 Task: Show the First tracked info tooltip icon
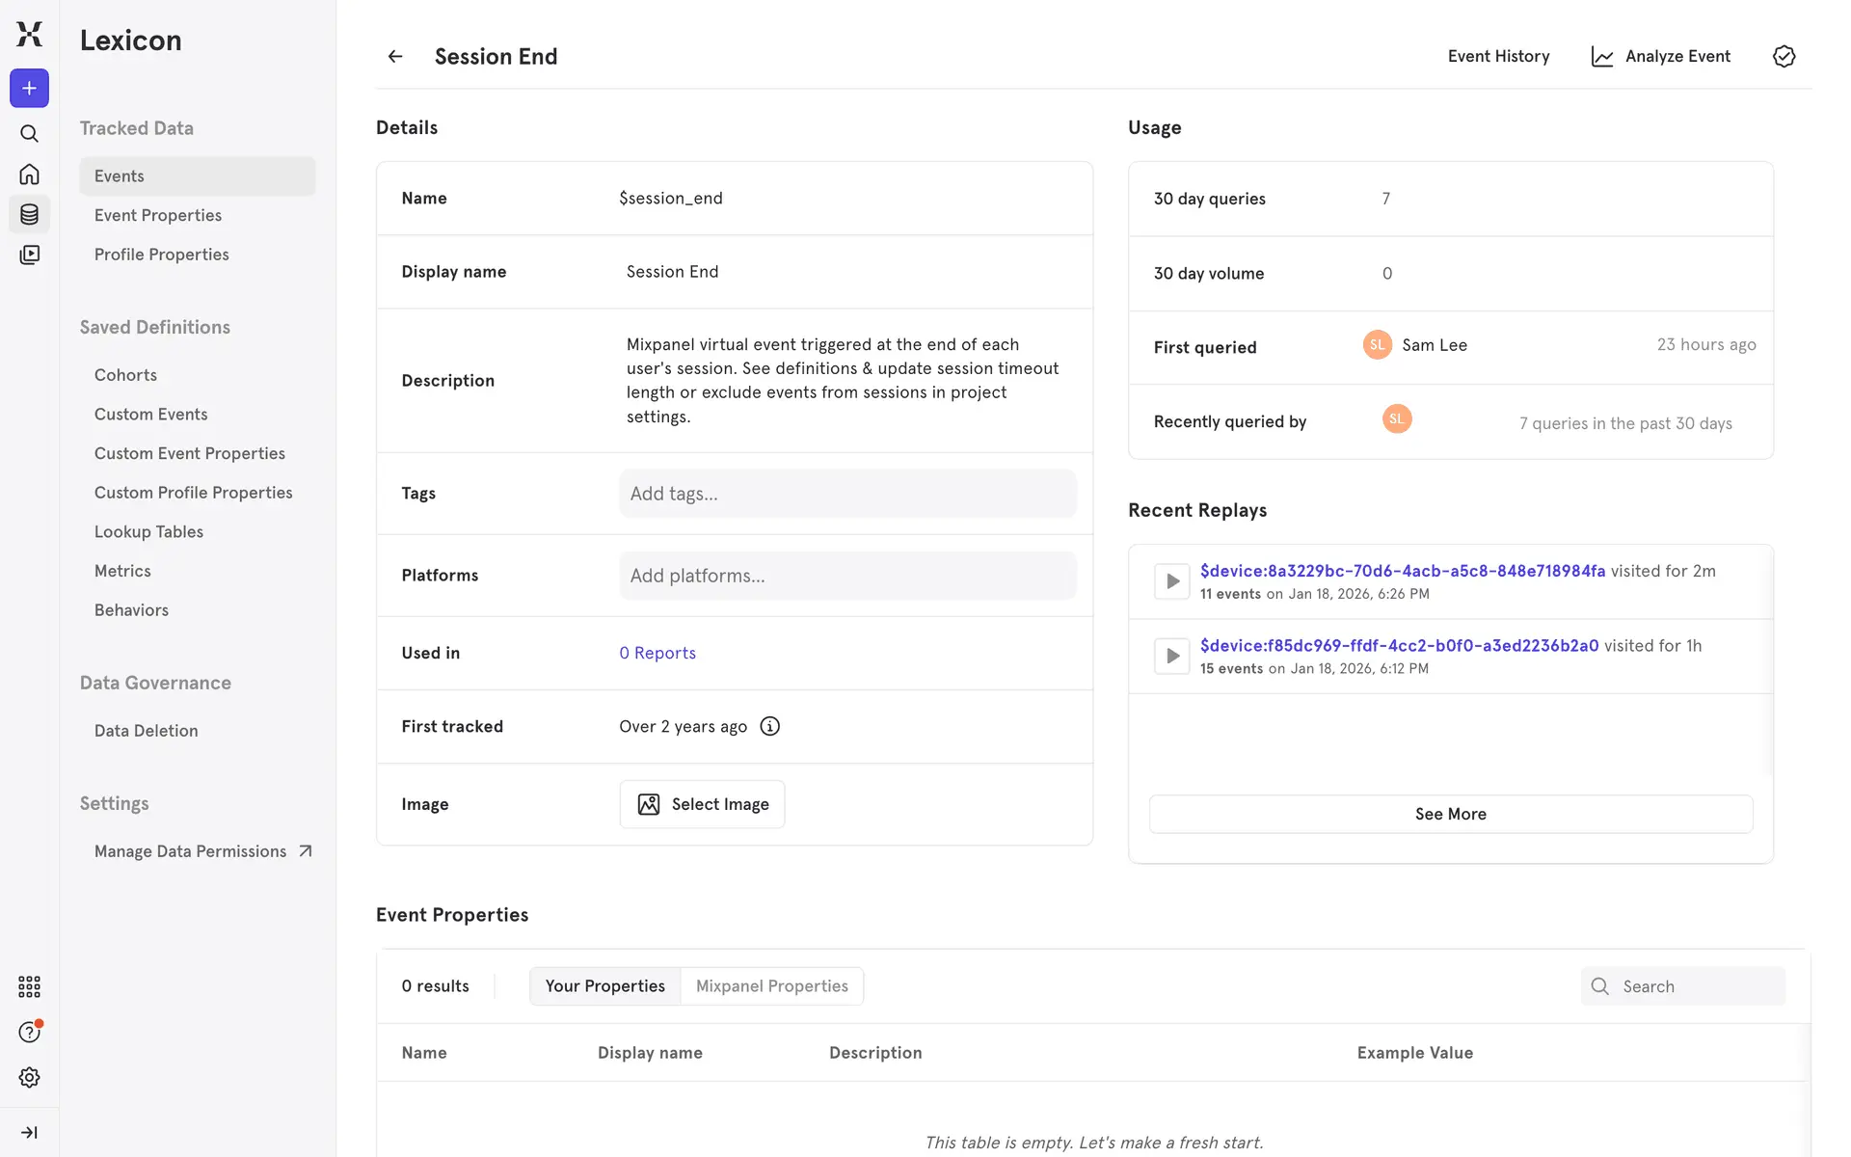click(x=769, y=726)
